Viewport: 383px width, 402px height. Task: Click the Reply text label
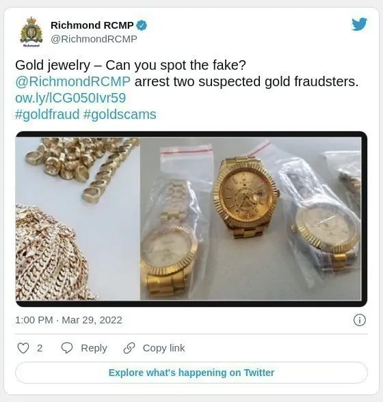(94, 348)
